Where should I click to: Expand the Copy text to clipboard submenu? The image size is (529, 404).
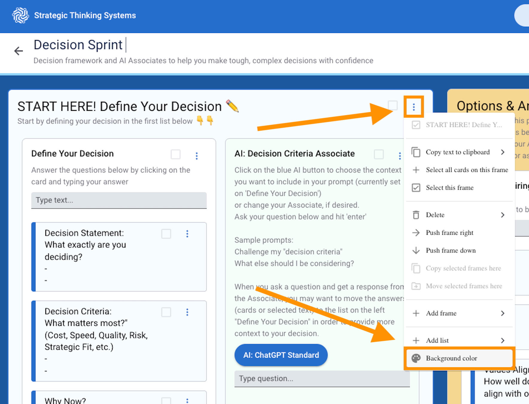[503, 152]
